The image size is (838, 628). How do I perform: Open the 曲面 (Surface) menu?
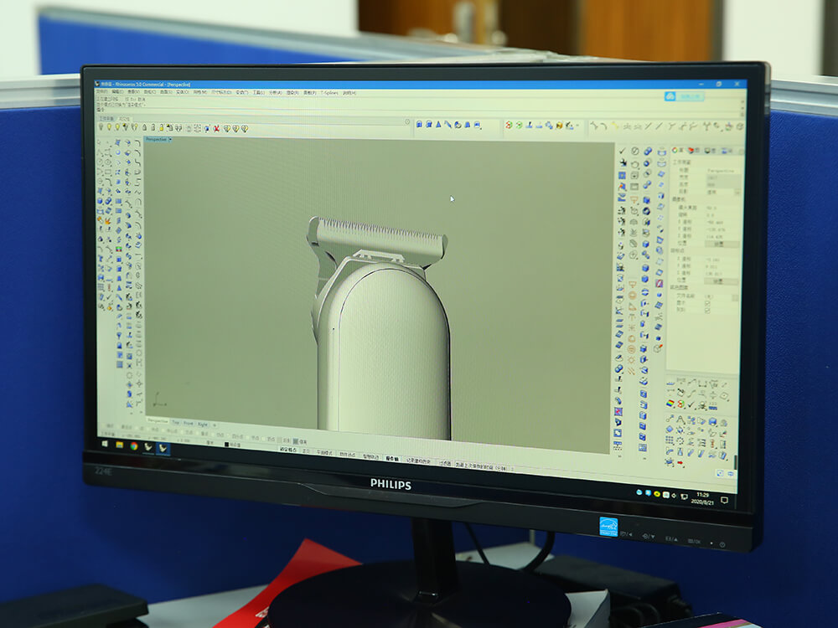(166, 92)
